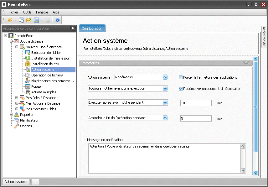This screenshot has height=187, width=268.
Task: Click the Opération de fichiers icon
Action: point(28,75)
